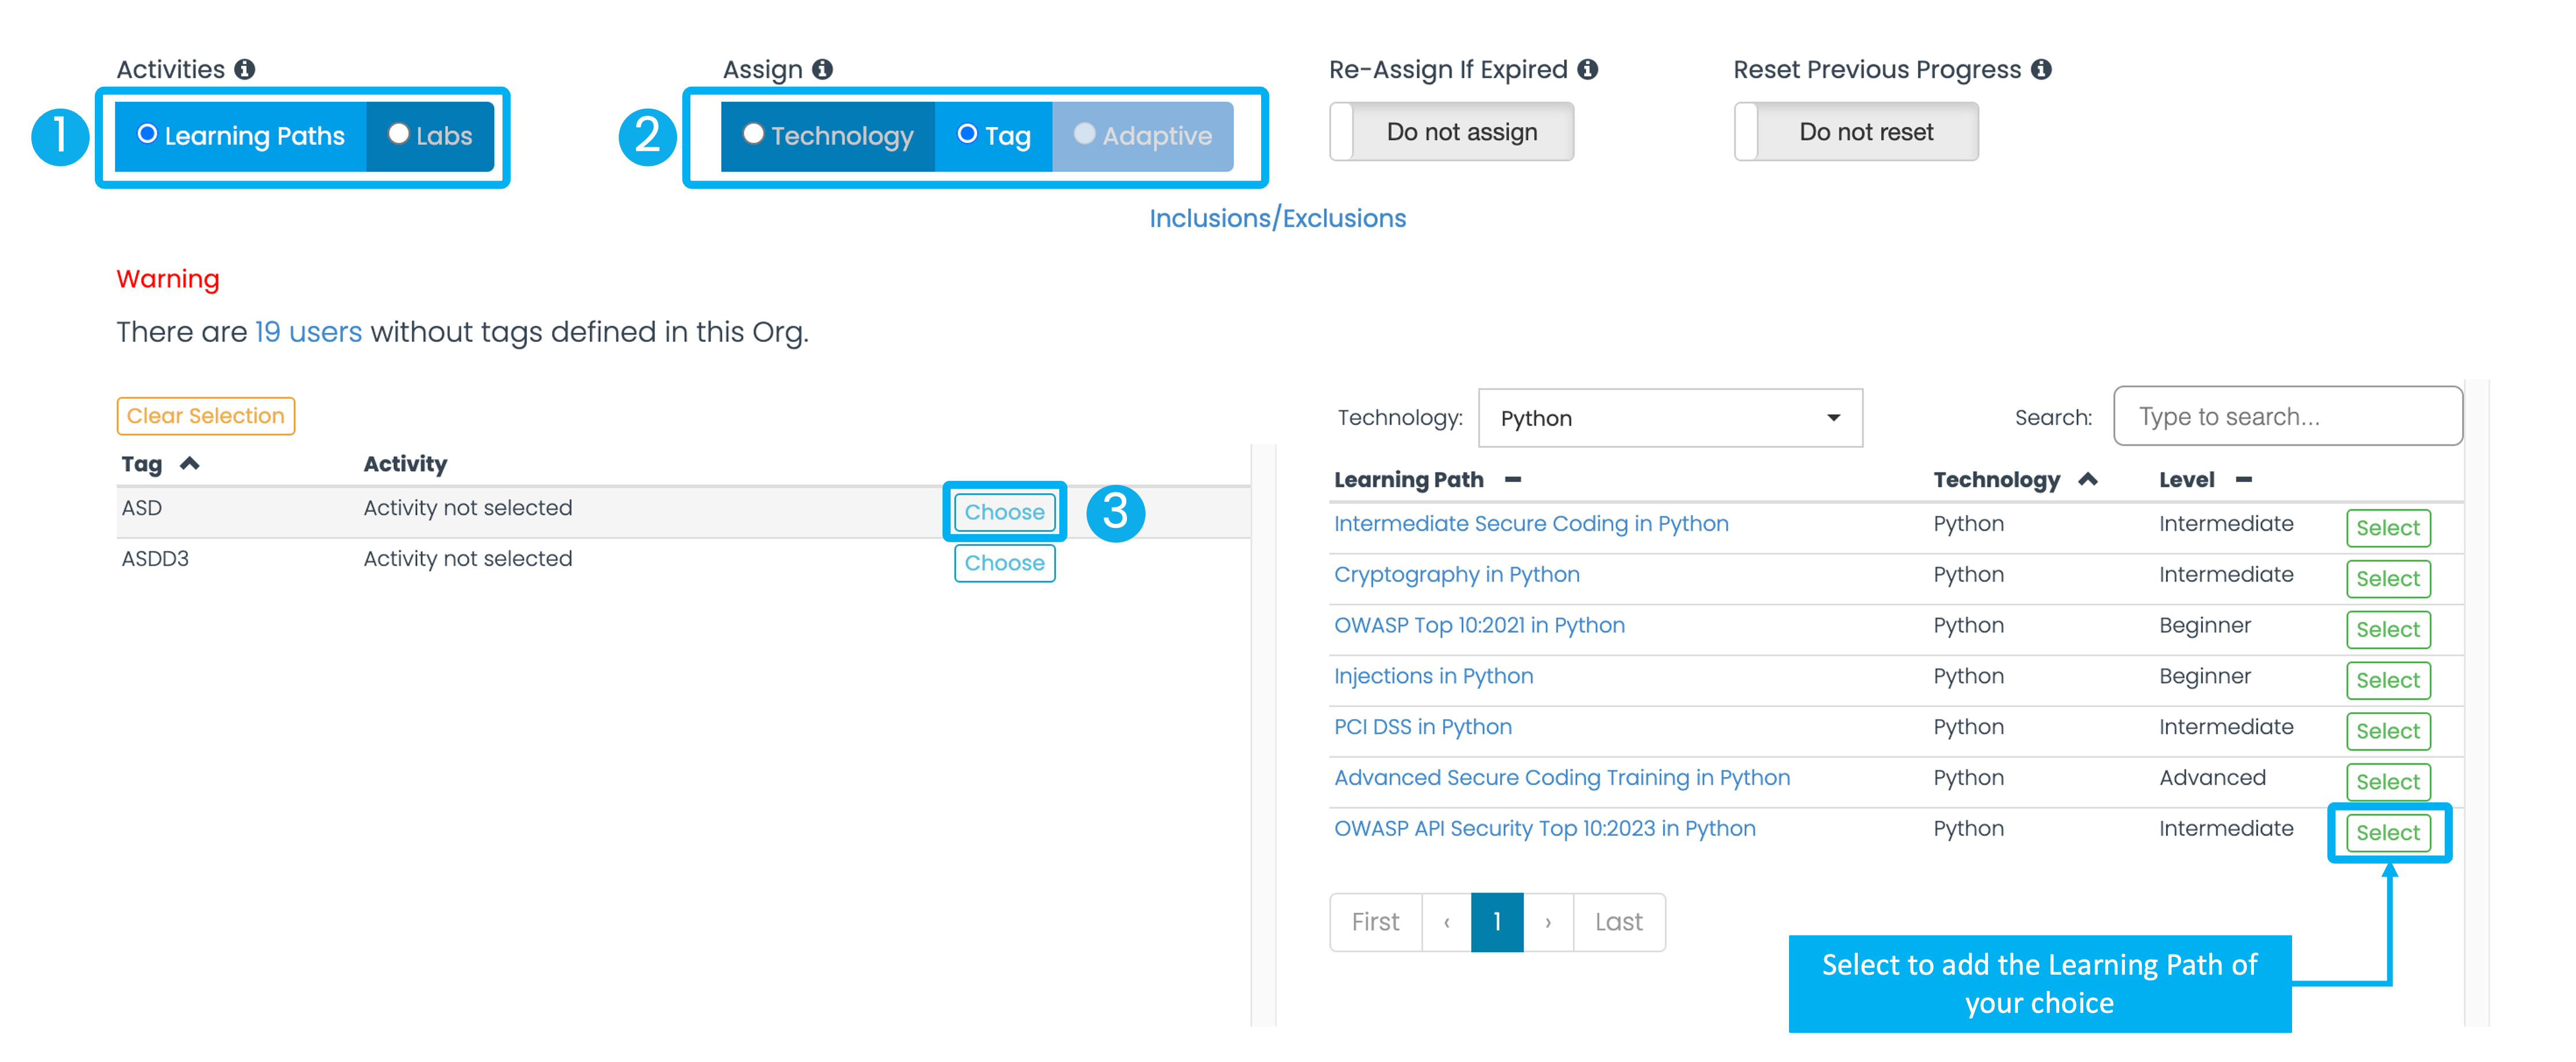This screenshot has height=1062, width=2576.
Task: Open OWASP Top 10:2021 in Python link
Action: click(x=1479, y=626)
